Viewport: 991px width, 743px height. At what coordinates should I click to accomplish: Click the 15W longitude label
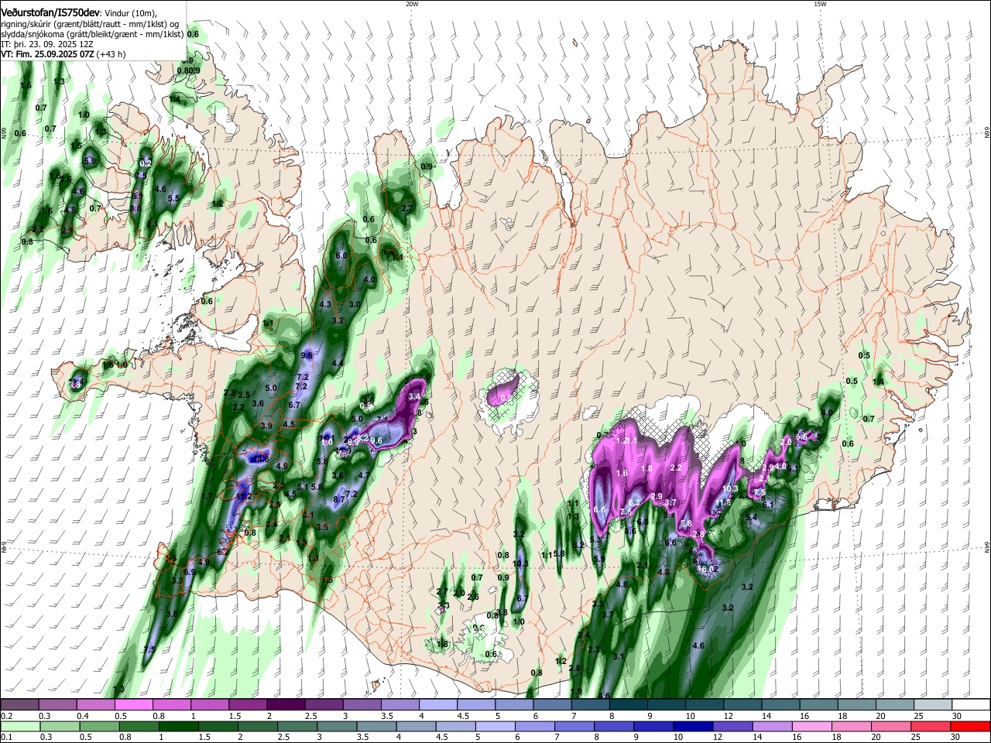pyautogui.click(x=820, y=4)
